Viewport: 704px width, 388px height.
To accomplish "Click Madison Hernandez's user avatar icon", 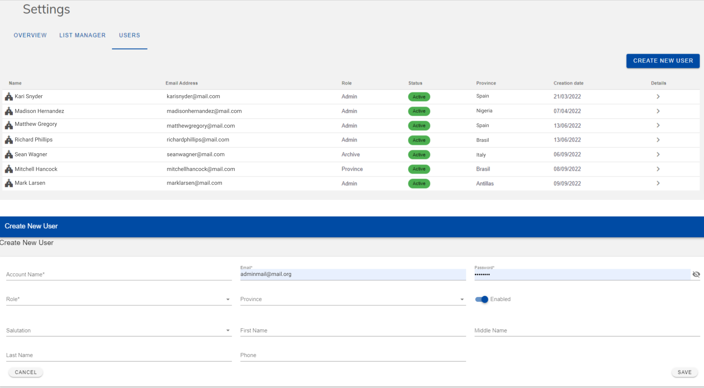I will pos(8,111).
